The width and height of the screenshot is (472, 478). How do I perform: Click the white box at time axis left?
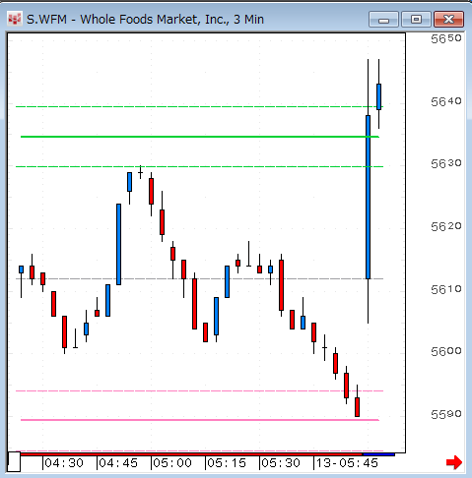(14, 461)
